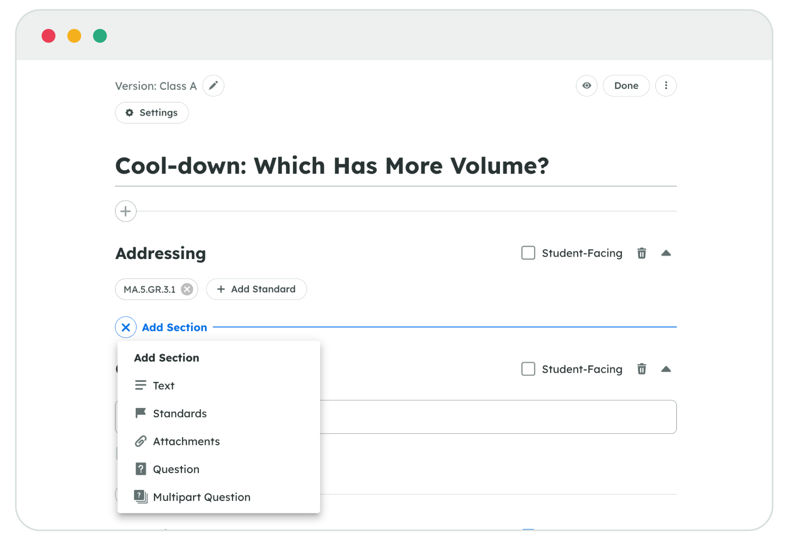Select the Attachments section option
Screen dimensions: 788x542
186,441
